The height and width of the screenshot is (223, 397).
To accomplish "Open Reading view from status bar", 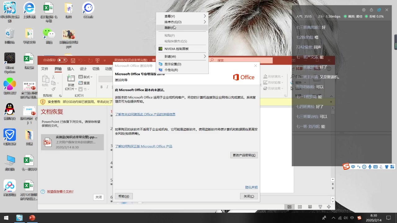I will 310,207.
